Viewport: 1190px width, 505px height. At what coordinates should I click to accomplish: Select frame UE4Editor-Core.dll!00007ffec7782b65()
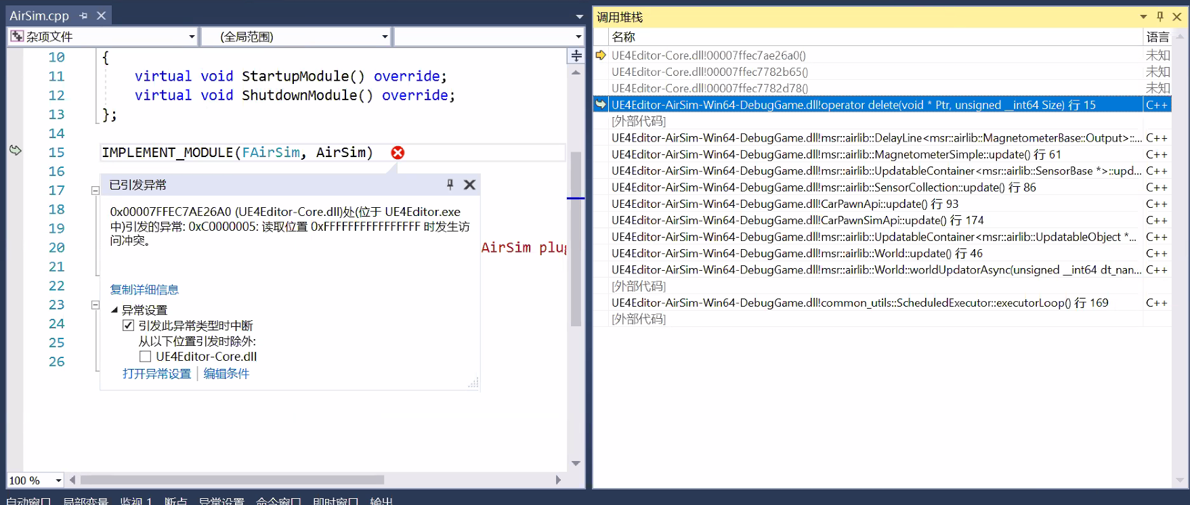pos(883,72)
